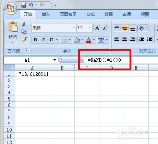
Task: Open the Office button menu
Action: (x=11, y=8)
